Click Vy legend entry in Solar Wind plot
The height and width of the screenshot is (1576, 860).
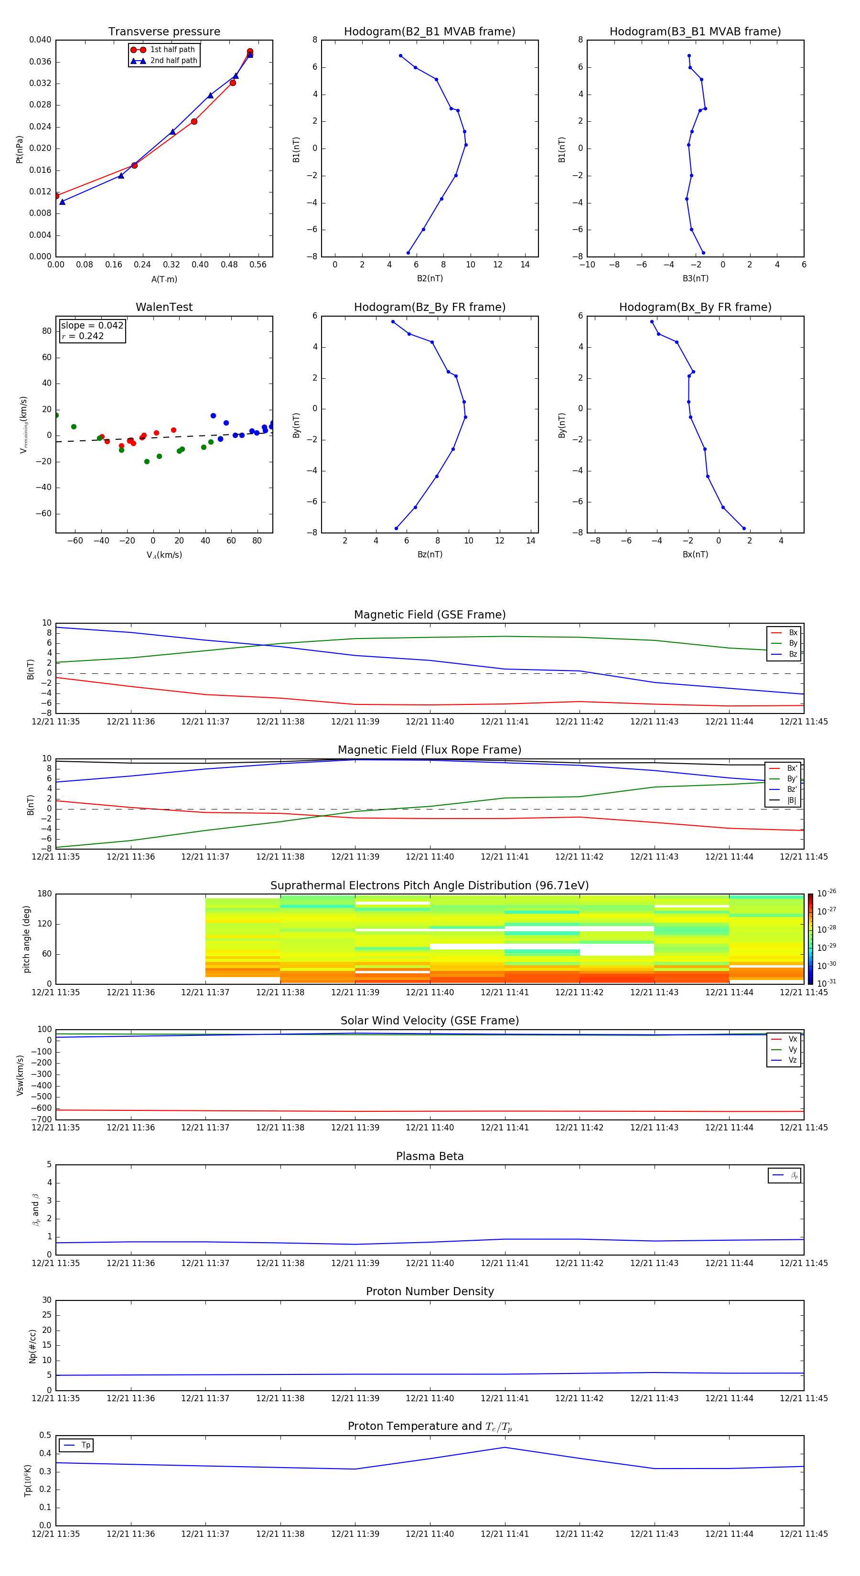784,1049
